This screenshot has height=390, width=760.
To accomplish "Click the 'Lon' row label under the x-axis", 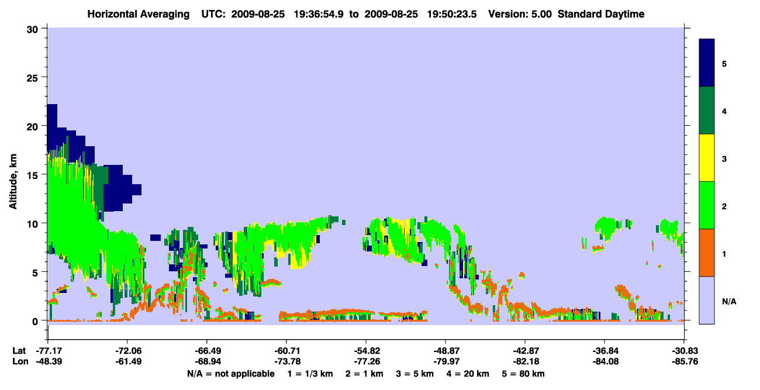I will (19, 361).
